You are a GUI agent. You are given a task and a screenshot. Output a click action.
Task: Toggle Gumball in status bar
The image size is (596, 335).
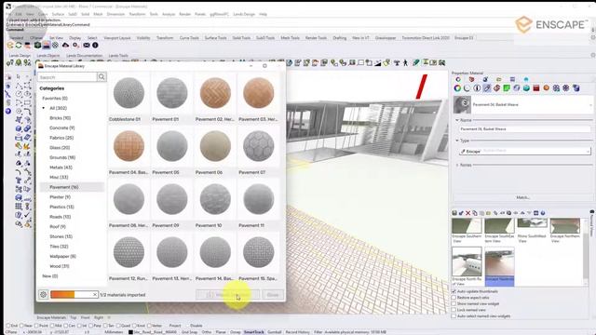click(x=275, y=332)
